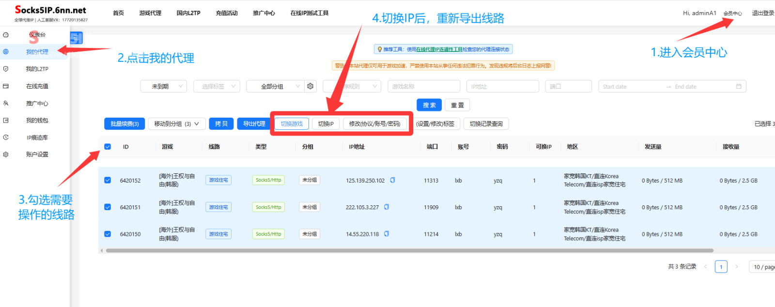Click the 退出登录 logout link
Screen dimensions: 775x307
tap(763, 13)
